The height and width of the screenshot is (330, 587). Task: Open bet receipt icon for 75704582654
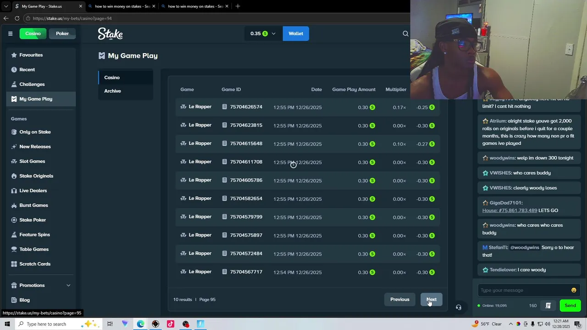pos(225,198)
